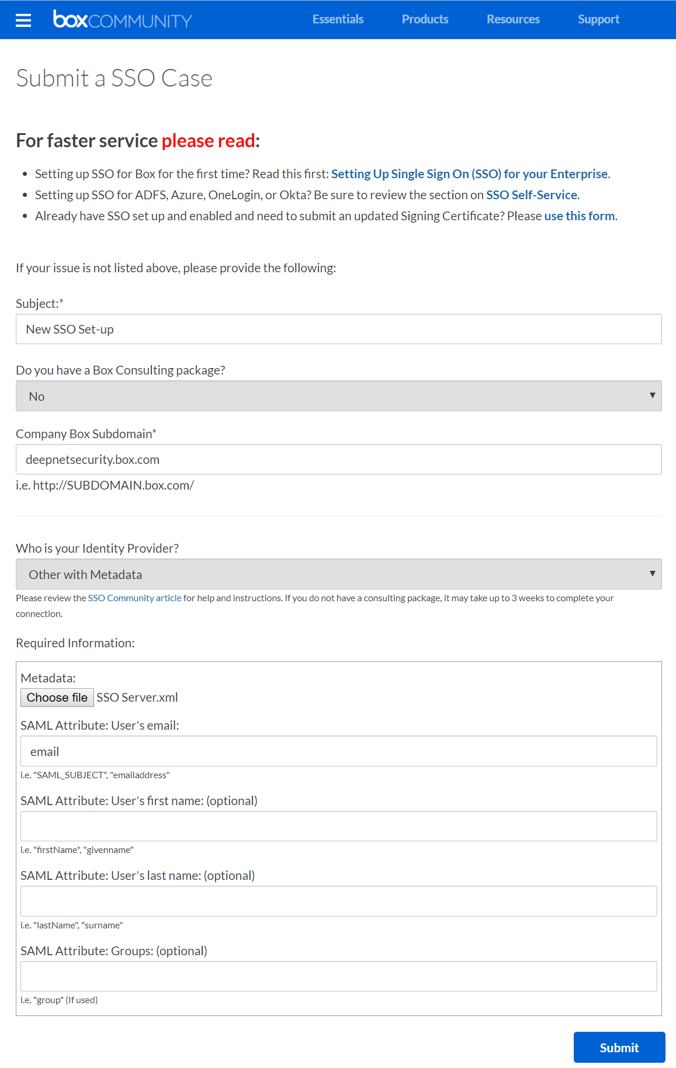Screen dimensions: 676x1068
Task: Open the Products menu
Action: [x=425, y=19]
